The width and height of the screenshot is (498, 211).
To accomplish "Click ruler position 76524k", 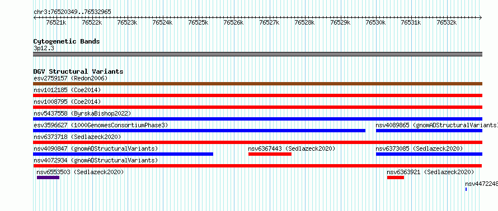I will [x=163, y=22].
